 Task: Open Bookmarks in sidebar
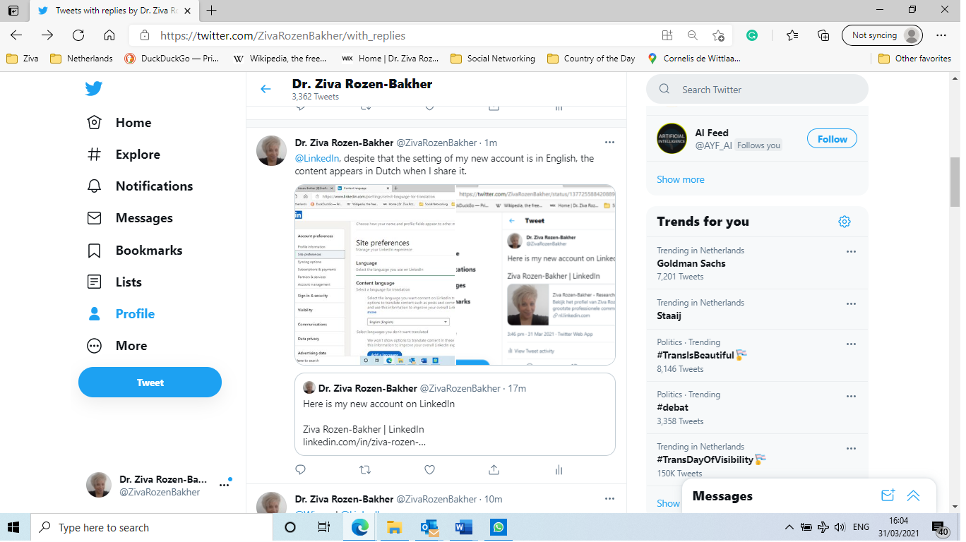(x=134, y=251)
